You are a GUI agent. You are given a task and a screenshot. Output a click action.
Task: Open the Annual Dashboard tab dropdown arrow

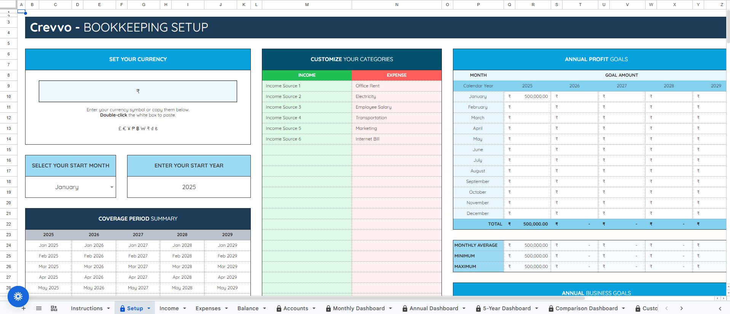[464, 308]
